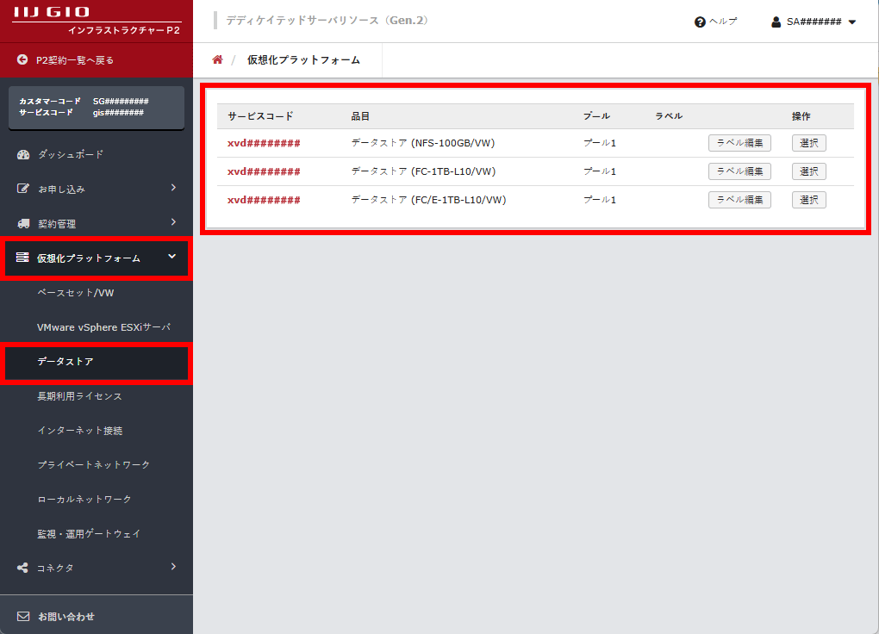The width and height of the screenshot is (879, 634).
Task: Select ベースセット/VW in sidebar
Action: tap(76, 293)
